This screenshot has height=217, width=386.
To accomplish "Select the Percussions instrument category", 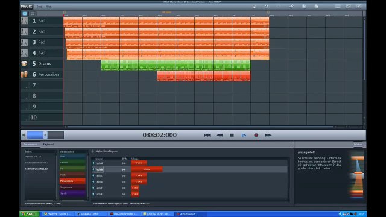I will (x=72, y=181).
